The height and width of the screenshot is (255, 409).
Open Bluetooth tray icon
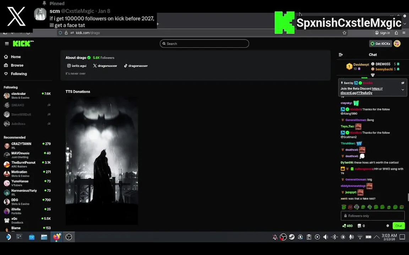(334, 237)
